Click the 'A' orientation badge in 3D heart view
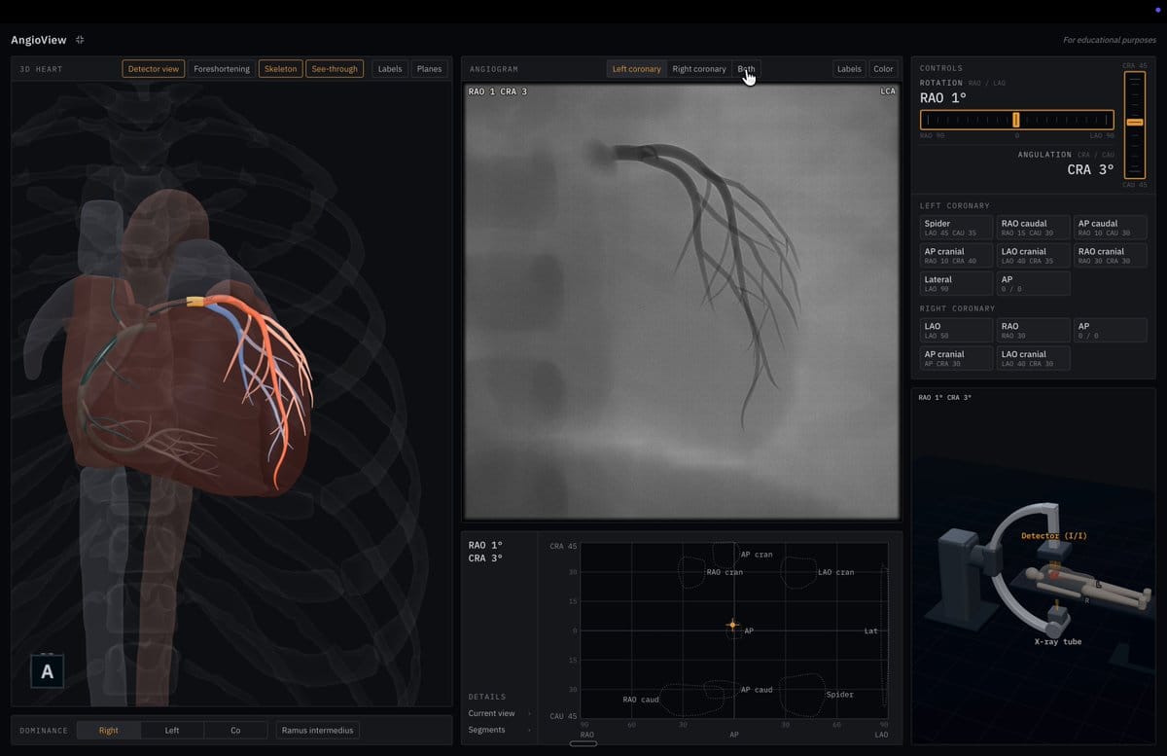1167x756 pixels. [47, 671]
